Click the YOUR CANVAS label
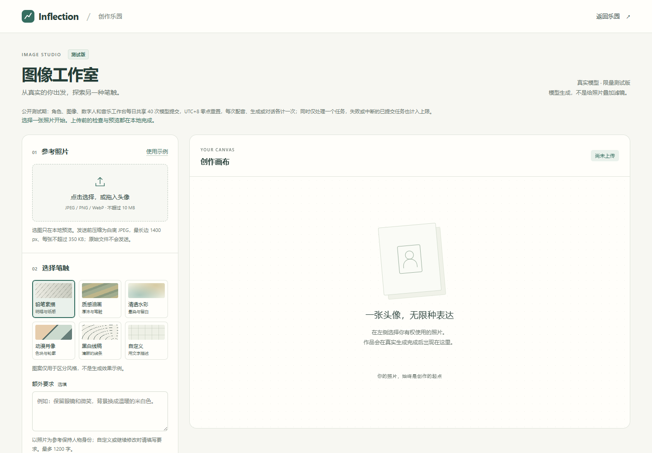Image resolution: width=652 pixels, height=453 pixels. 217,150
